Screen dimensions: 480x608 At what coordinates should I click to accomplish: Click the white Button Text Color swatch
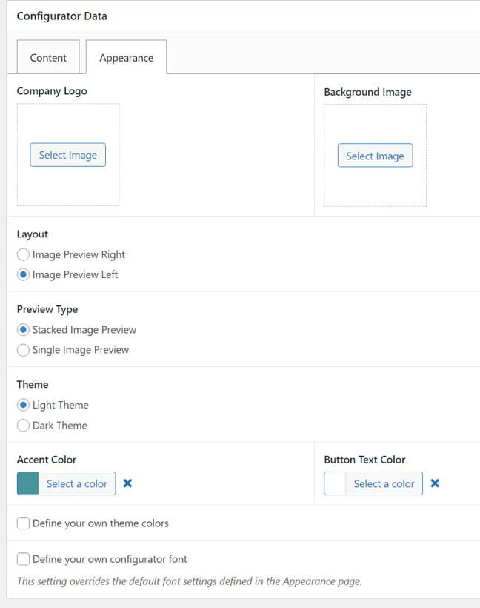point(336,483)
